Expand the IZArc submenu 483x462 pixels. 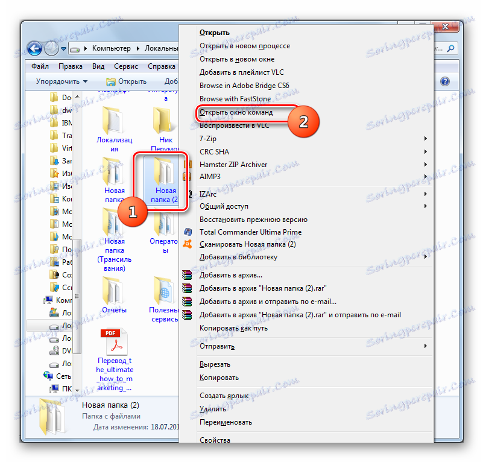(425, 194)
